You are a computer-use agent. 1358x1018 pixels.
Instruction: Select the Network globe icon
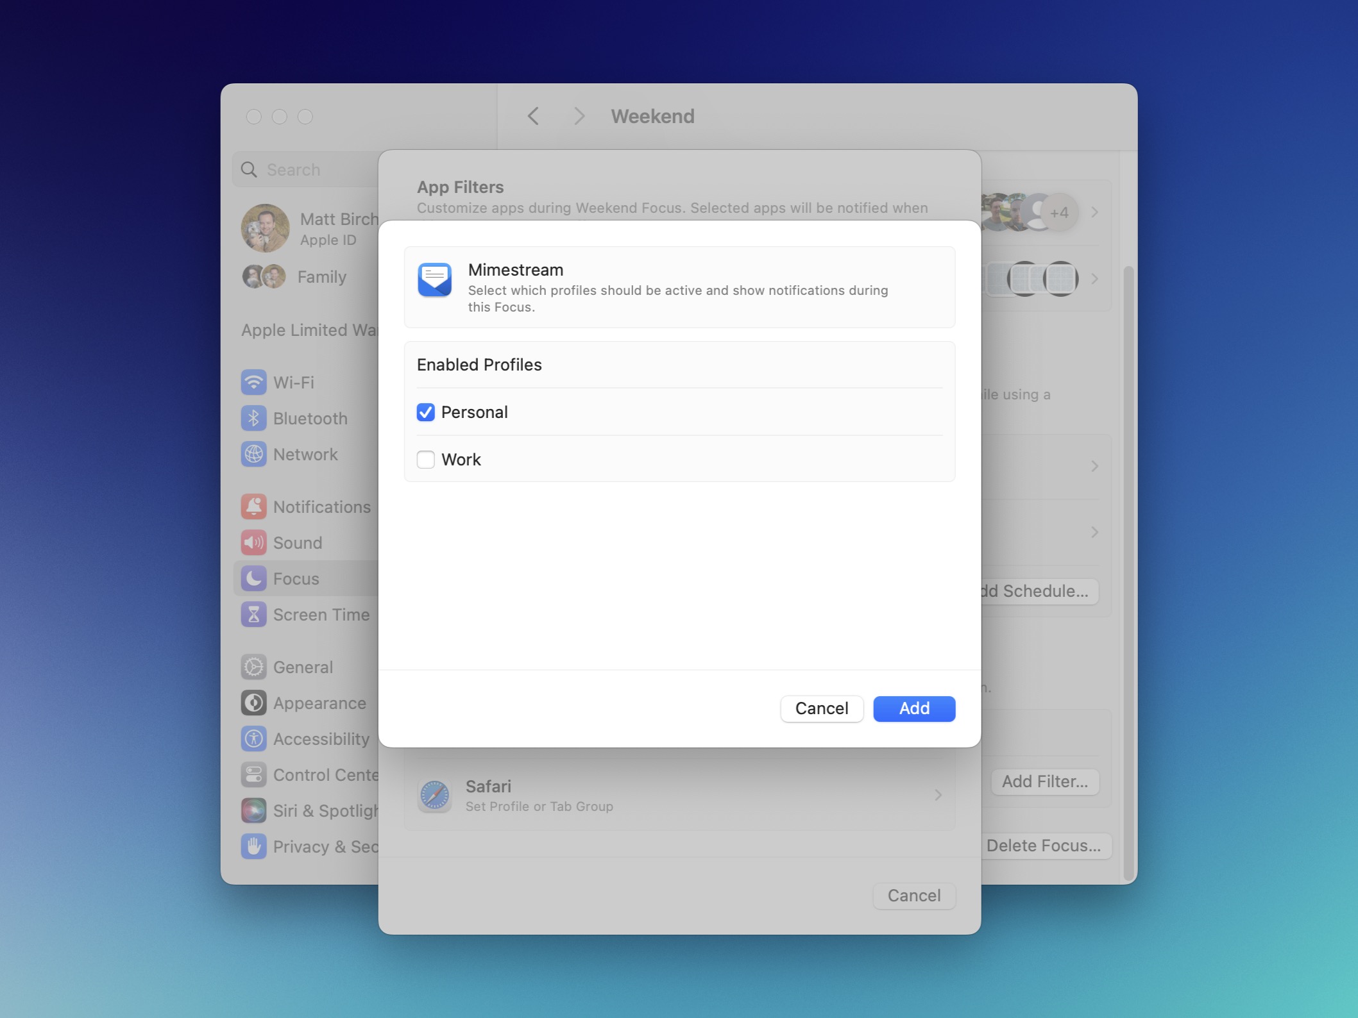(253, 454)
